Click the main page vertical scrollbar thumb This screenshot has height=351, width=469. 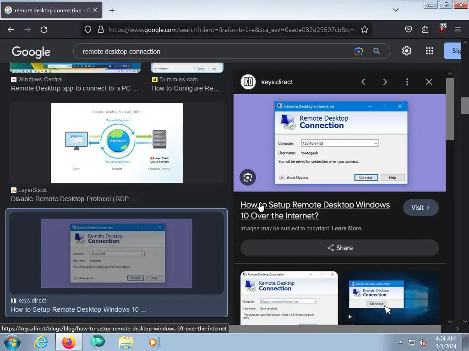(x=465, y=106)
